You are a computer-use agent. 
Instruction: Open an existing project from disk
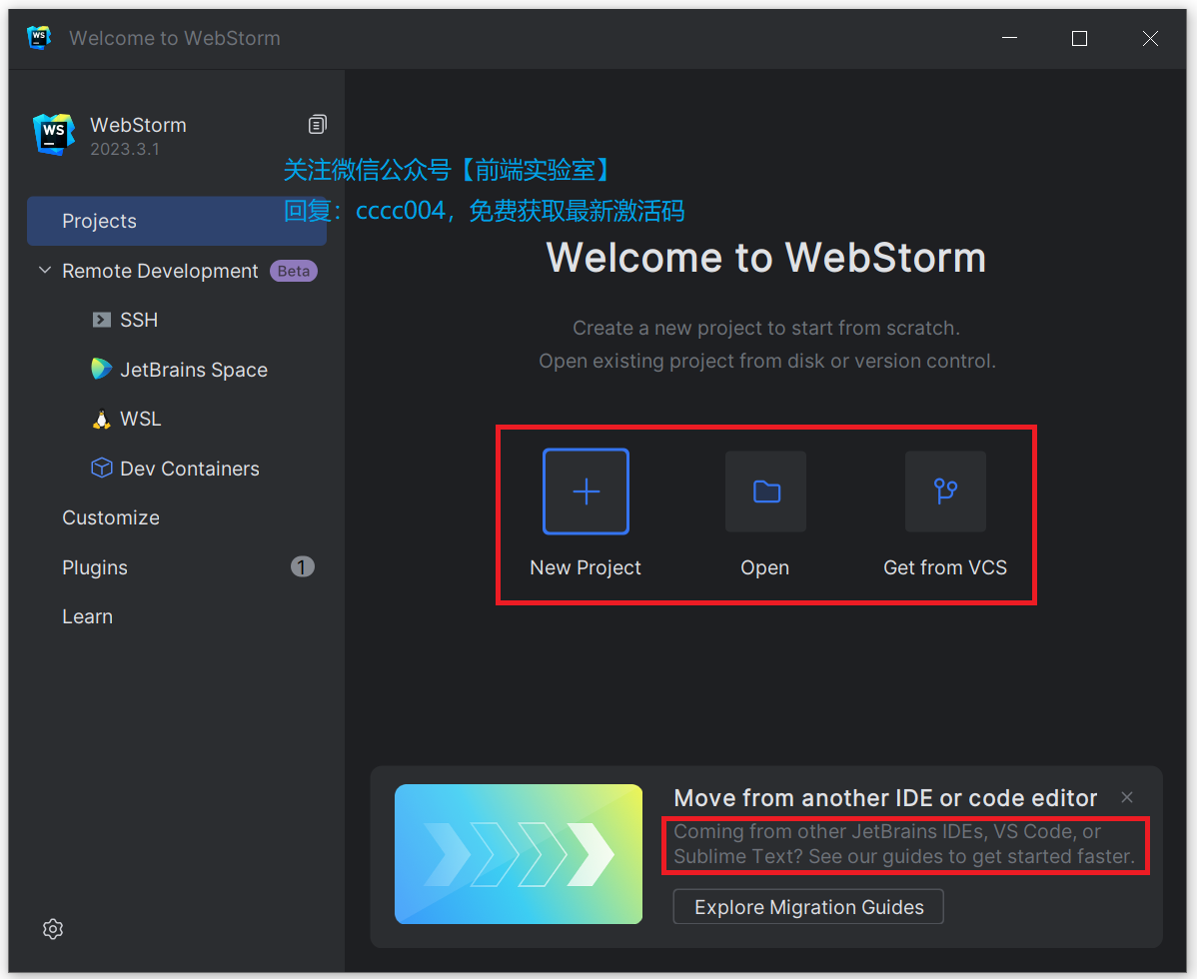[x=764, y=490]
